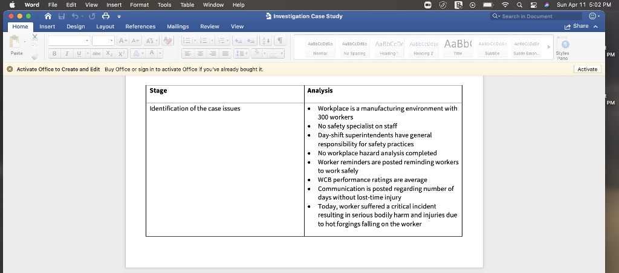Expand the styles gallery arrow

pyautogui.click(x=549, y=47)
